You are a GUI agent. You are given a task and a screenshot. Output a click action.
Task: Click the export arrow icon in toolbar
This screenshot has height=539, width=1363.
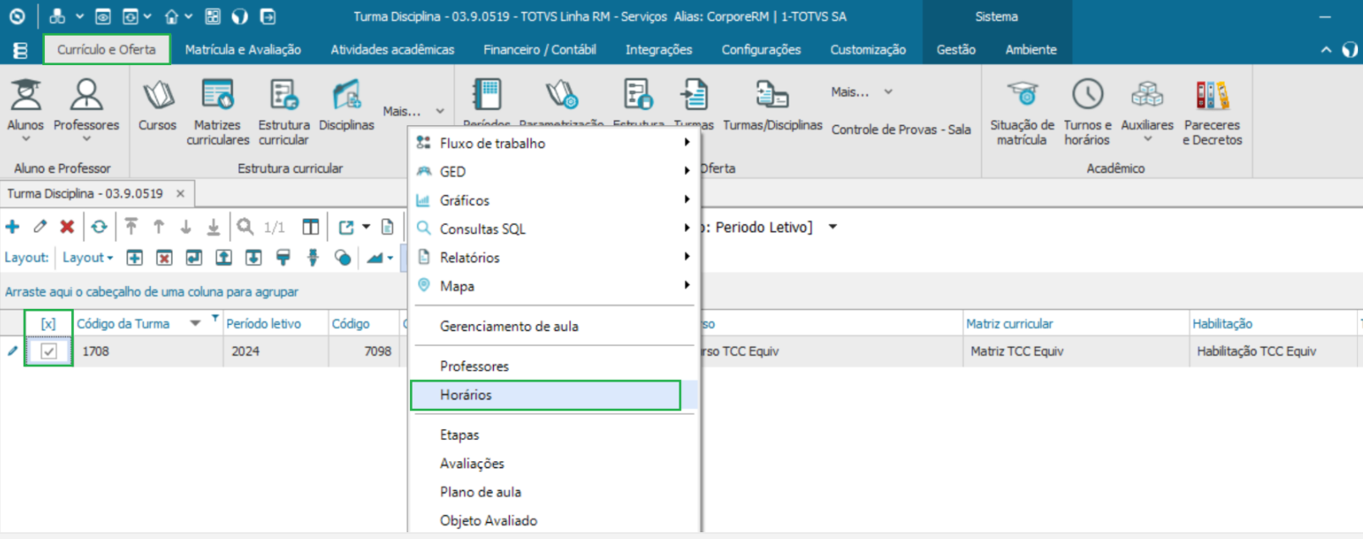[346, 227]
